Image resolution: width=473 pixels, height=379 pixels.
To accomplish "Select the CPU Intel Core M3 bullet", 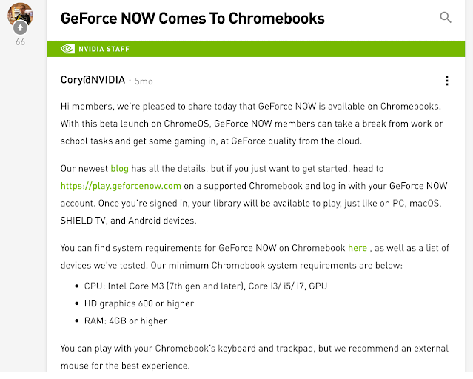I will point(206,286).
